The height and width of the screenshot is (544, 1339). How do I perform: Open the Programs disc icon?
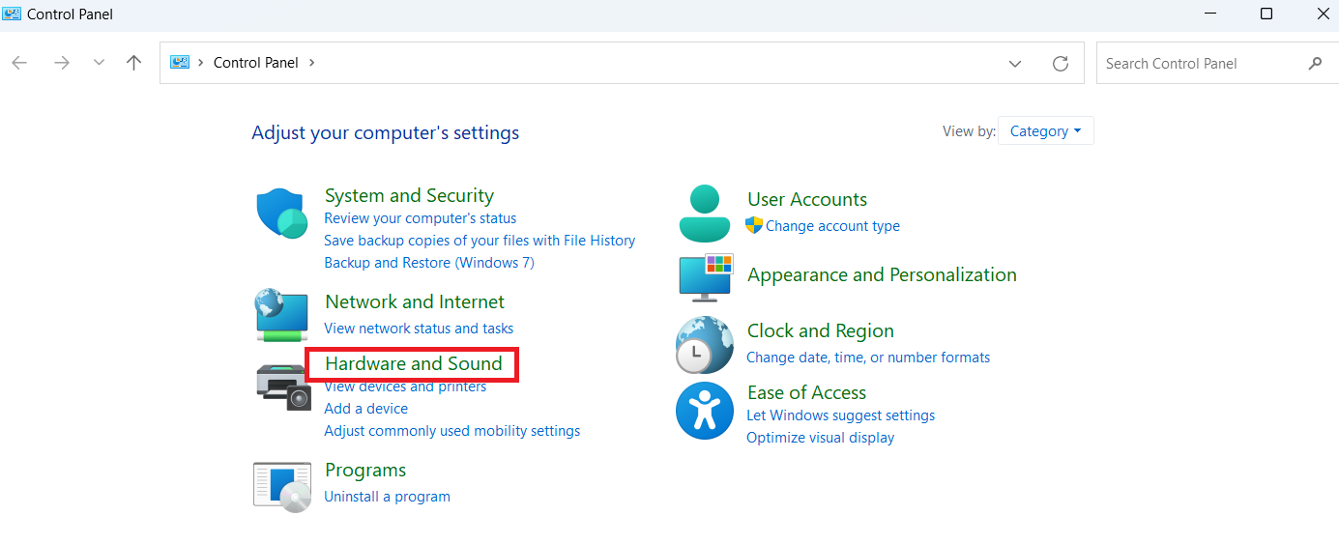(282, 486)
